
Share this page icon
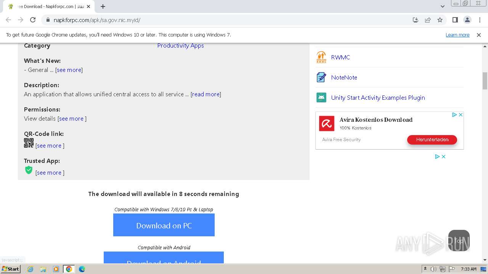coord(428,20)
